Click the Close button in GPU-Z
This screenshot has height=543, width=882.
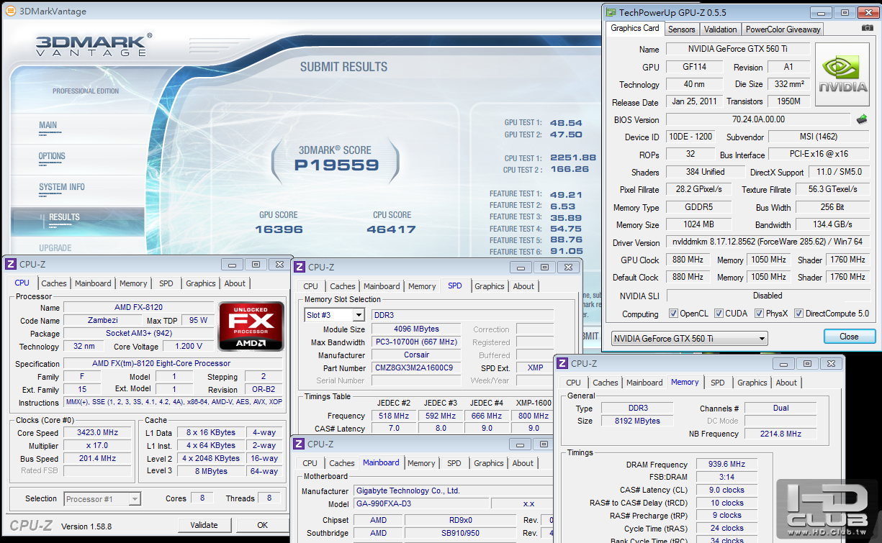coord(849,337)
